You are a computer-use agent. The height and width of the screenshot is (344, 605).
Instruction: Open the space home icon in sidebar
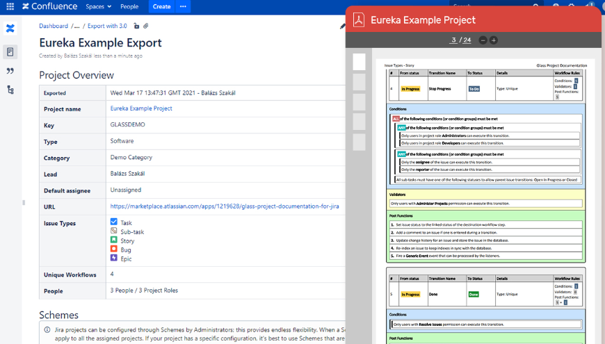(10, 28)
